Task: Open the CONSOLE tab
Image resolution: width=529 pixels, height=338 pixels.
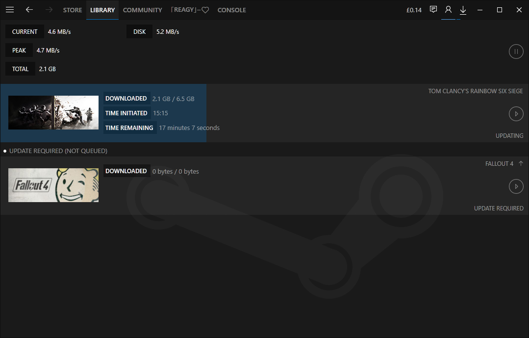Action: point(232,10)
